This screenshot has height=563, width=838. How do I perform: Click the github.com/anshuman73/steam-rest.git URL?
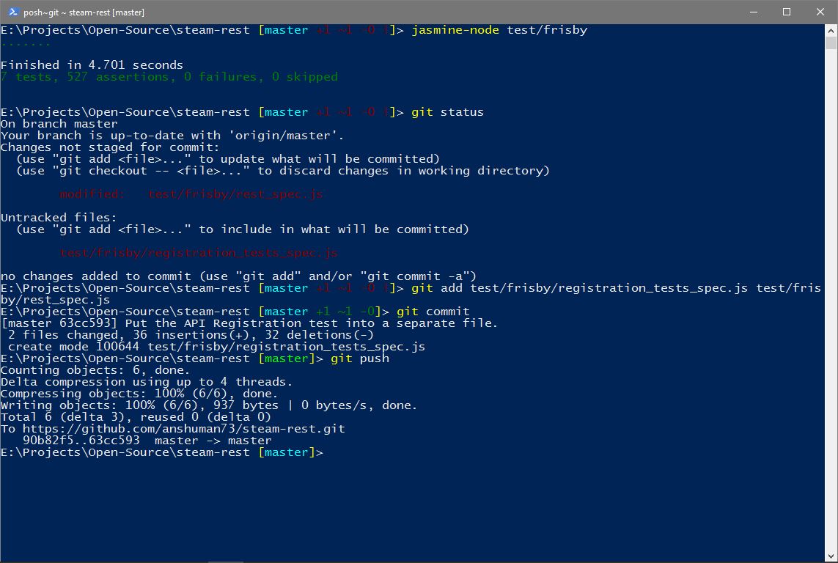(184, 429)
